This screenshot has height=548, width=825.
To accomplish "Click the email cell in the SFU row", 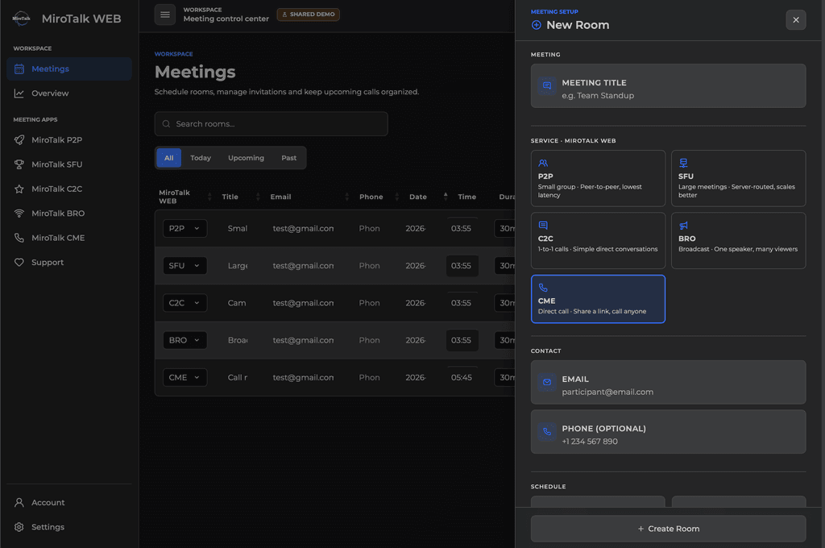I will click(303, 266).
